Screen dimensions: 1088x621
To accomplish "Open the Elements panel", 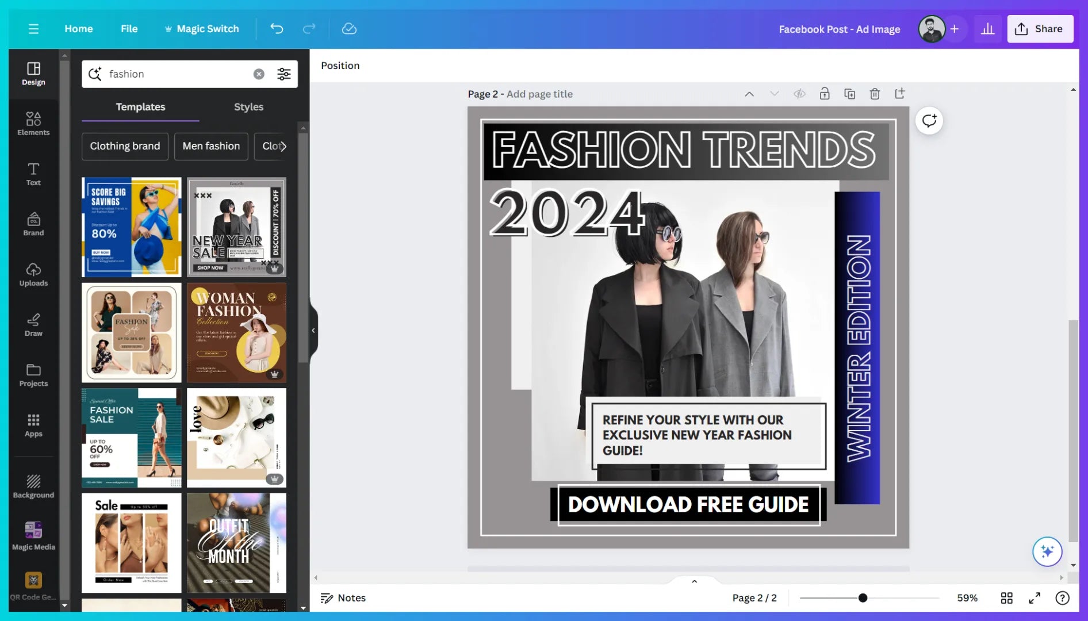I will [33, 124].
